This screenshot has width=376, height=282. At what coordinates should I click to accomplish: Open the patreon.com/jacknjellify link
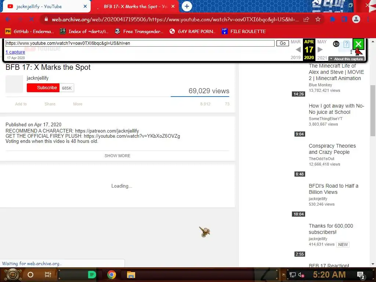(x=107, y=131)
